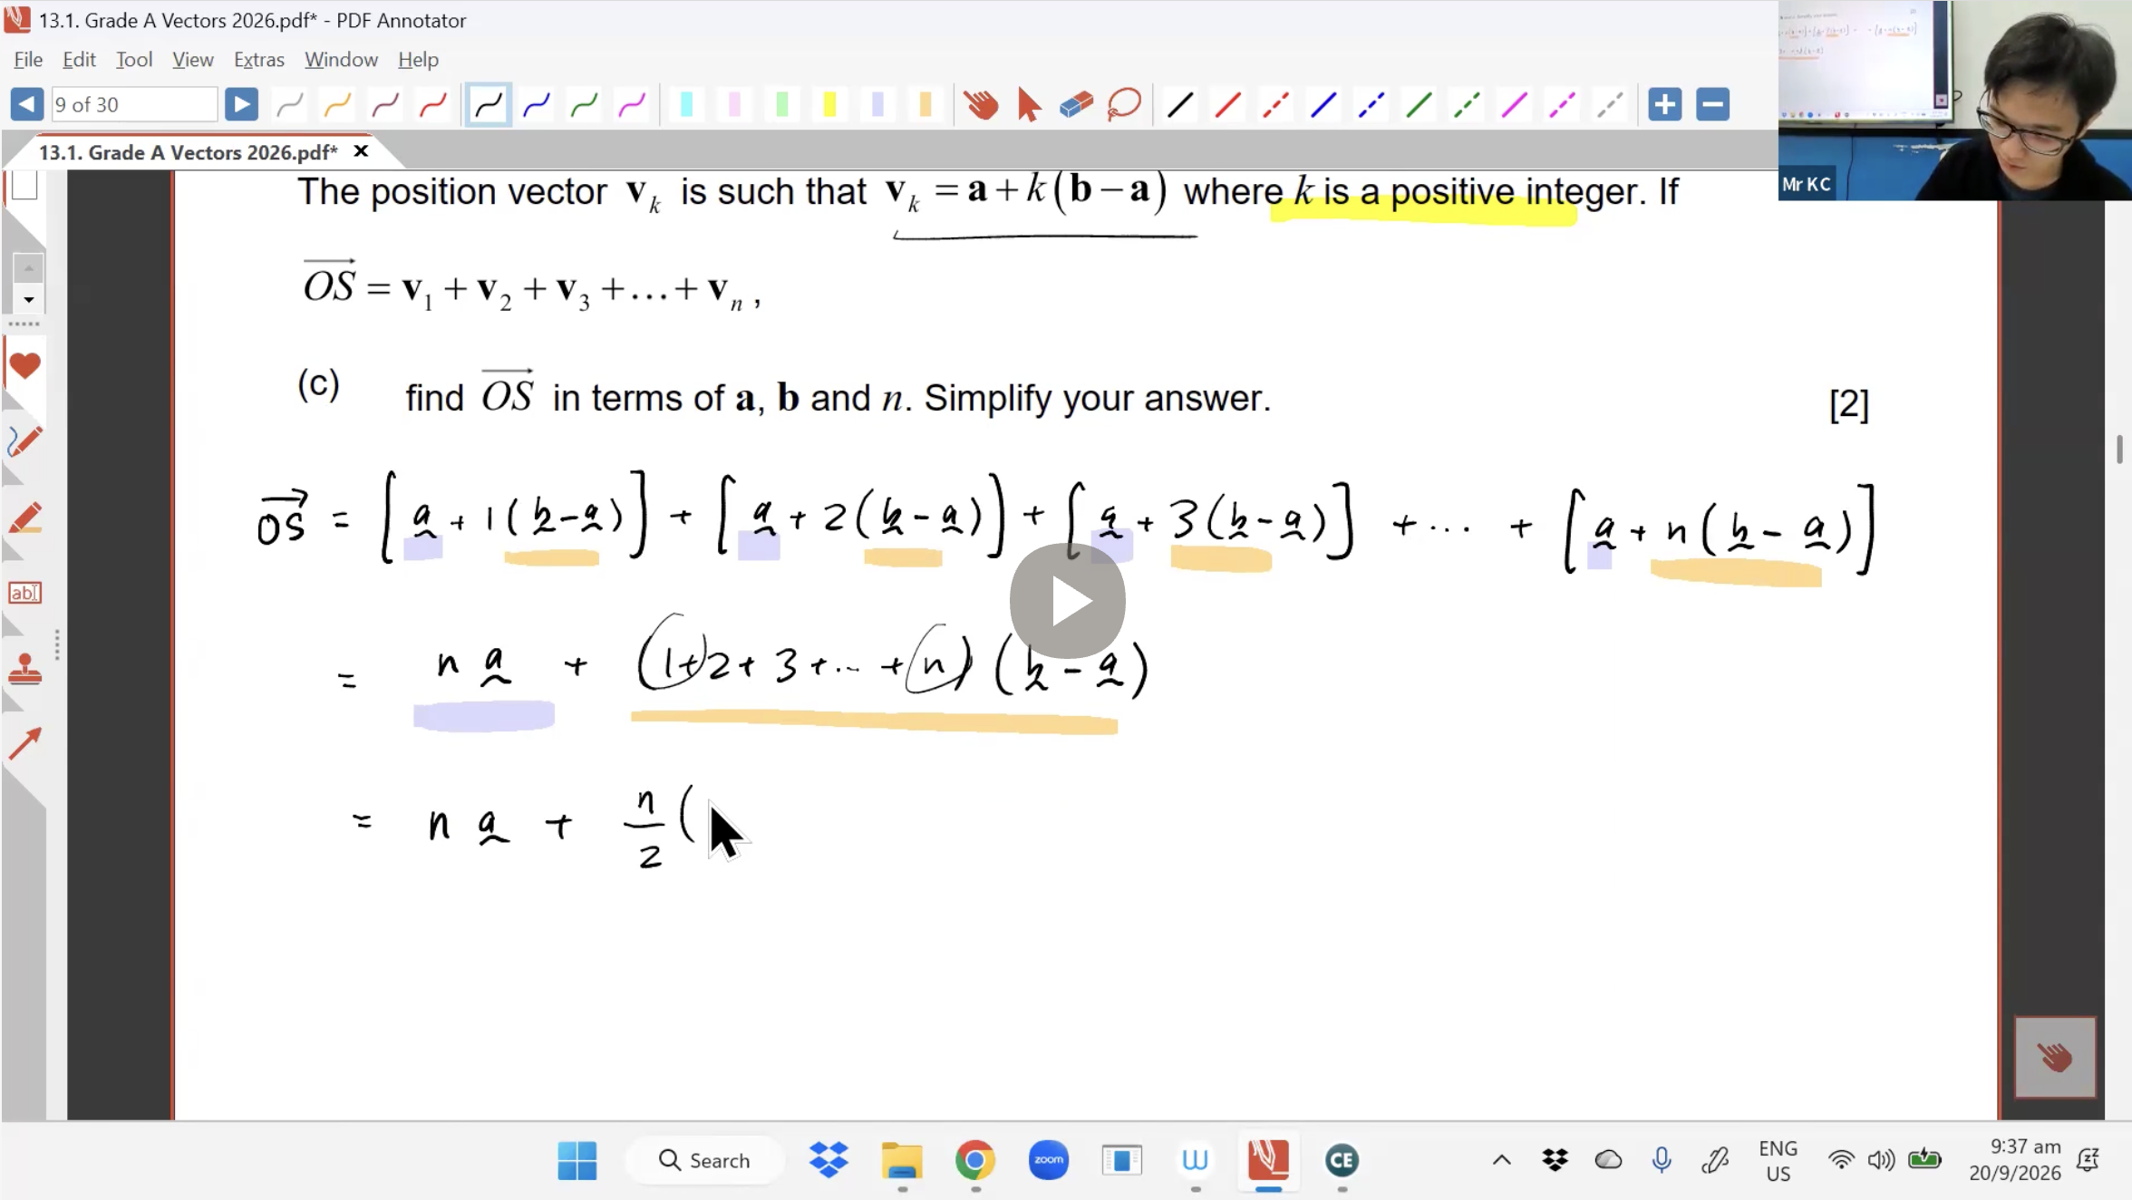This screenshot has width=2132, height=1200.
Task: Select the blue straight line tool
Action: pyautogui.click(x=1324, y=105)
